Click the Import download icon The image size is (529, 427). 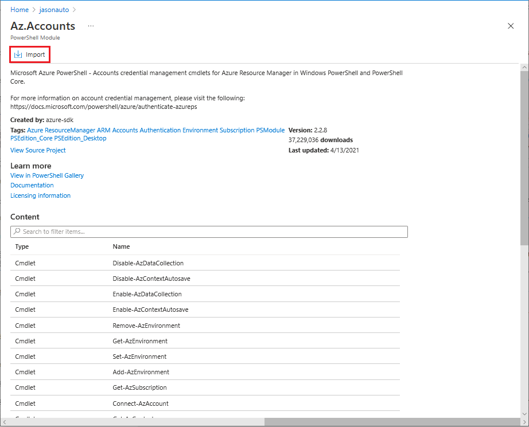pyautogui.click(x=19, y=54)
